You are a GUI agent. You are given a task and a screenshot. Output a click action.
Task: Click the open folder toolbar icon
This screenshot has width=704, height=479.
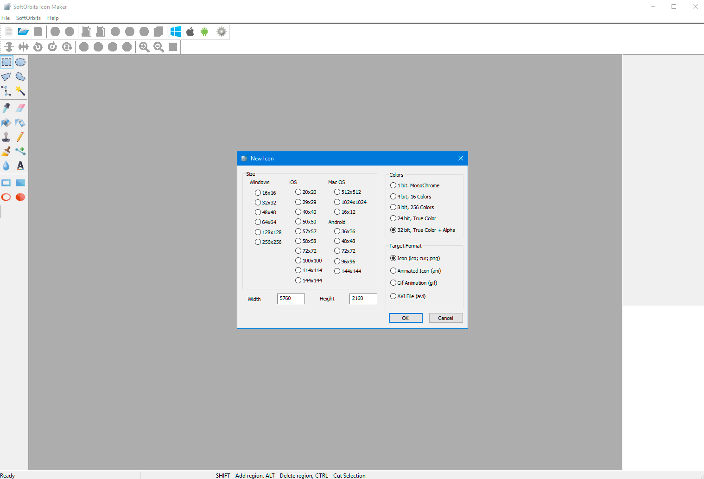[23, 32]
